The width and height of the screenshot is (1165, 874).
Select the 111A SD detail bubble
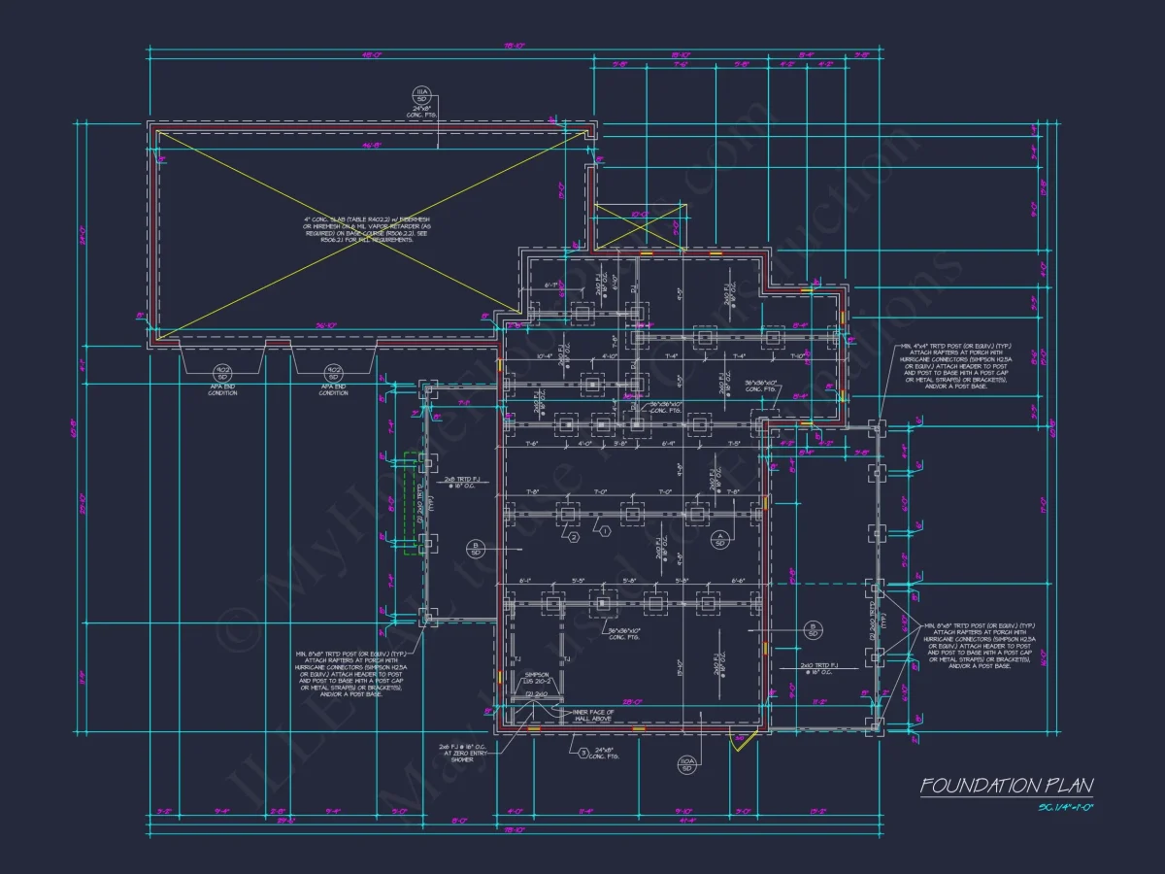423,95
